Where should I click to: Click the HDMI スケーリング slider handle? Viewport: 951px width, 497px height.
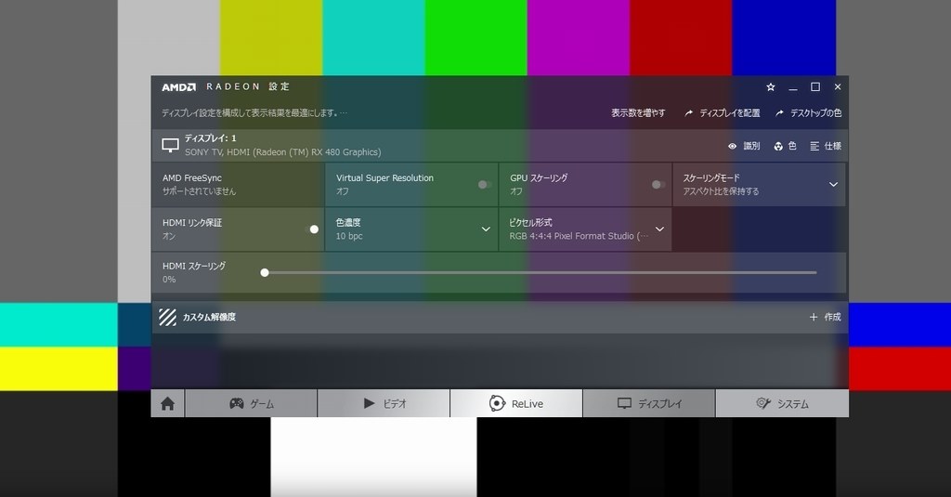pyautogui.click(x=265, y=272)
